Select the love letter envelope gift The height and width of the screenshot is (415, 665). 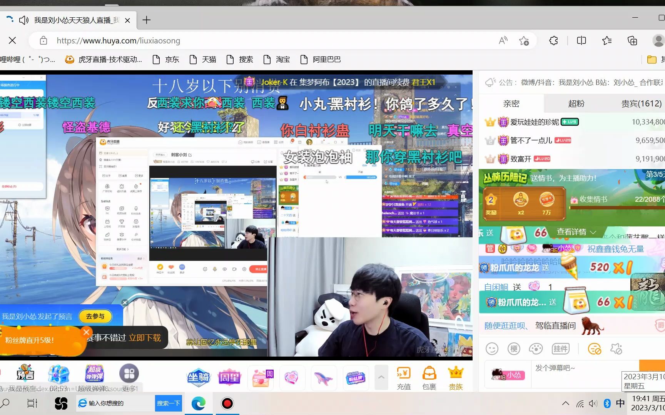click(x=261, y=378)
